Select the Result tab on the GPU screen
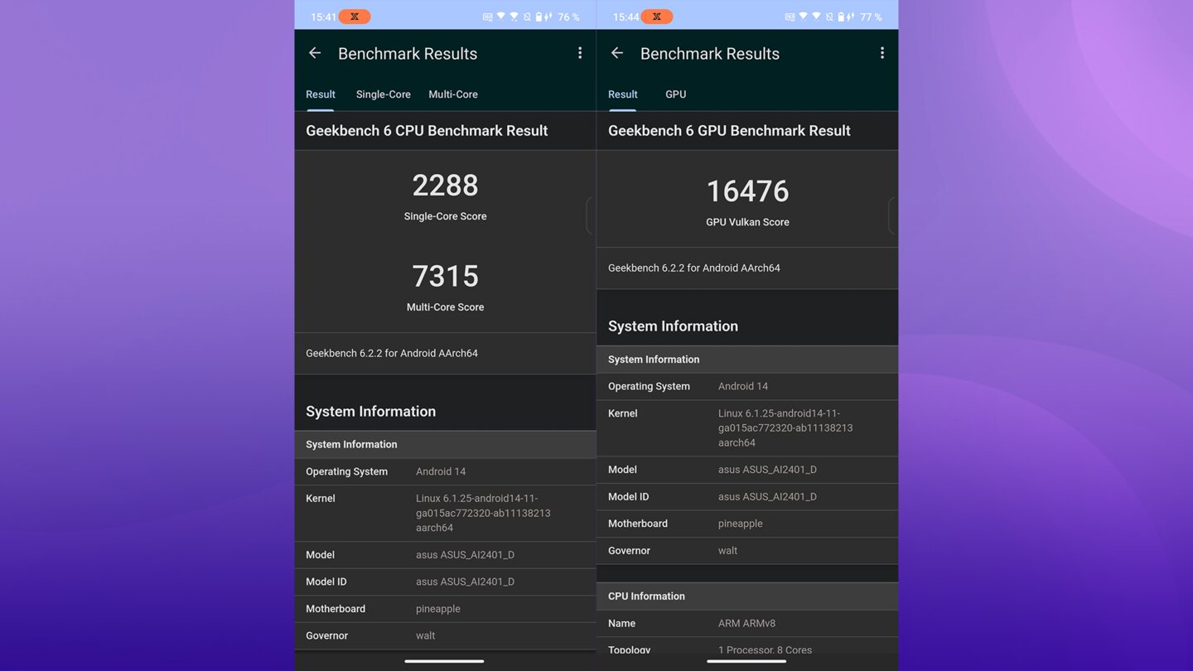This screenshot has width=1193, height=671. [x=623, y=94]
